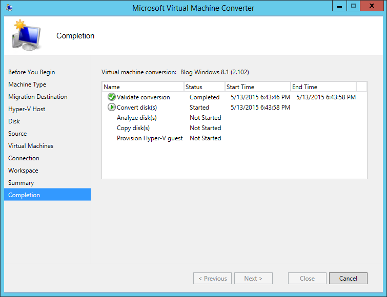The height and width of the screenshot is (297, 387).
Task: Click the Next button
Action: click(x=254, y=278)
